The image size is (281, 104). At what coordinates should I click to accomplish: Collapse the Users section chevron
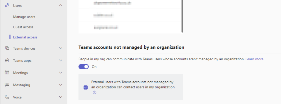(x=61, y=5)
